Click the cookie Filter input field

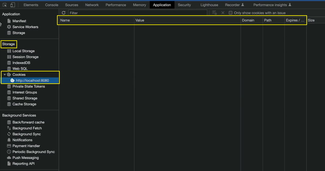pos(137,13)
